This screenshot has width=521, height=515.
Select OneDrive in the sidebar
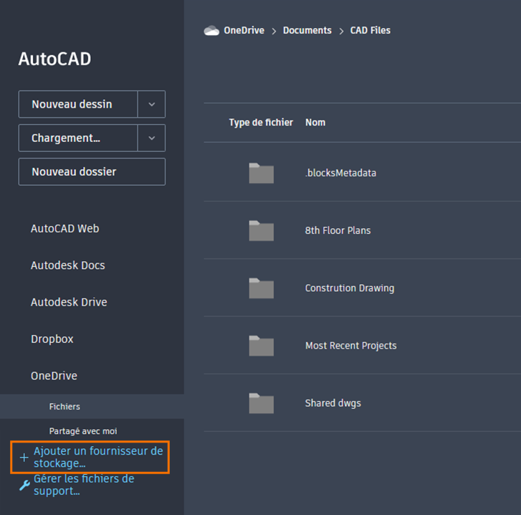(54, 376)
